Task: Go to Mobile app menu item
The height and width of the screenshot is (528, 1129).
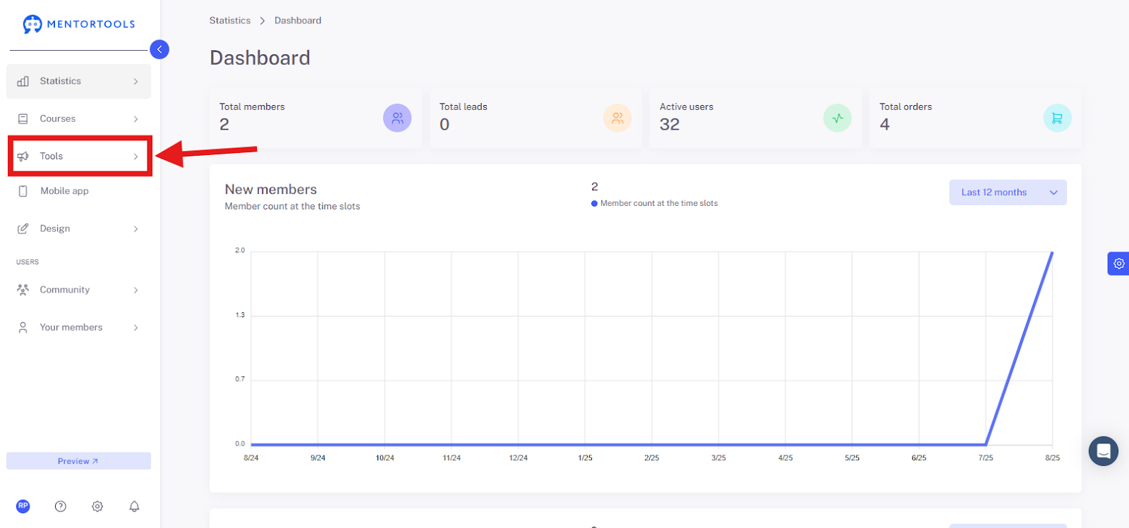Action: [x=79, y=191]
